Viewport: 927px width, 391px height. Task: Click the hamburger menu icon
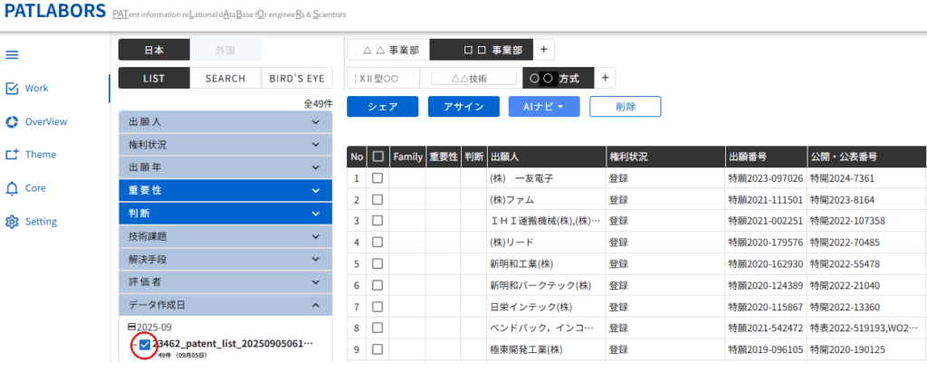click(x=13, y=54)
